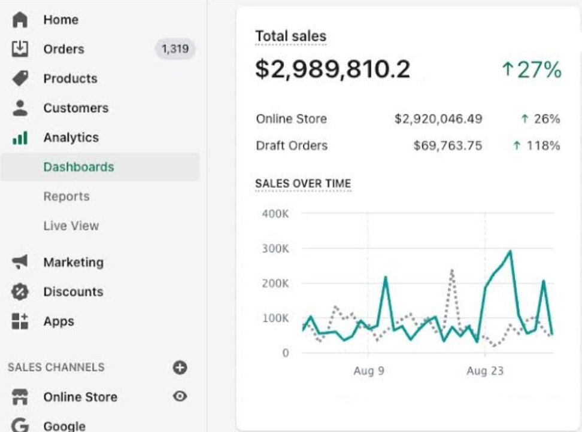
Task: Open Live View under Analytics
Action: coord(71,226)
